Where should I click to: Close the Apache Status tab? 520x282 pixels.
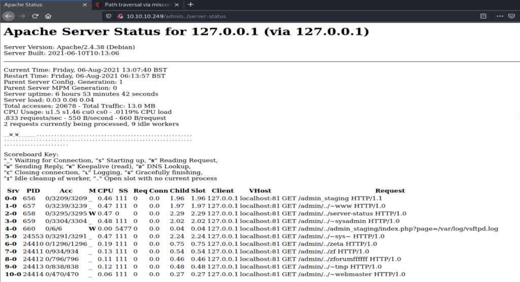tap(85, 5)
